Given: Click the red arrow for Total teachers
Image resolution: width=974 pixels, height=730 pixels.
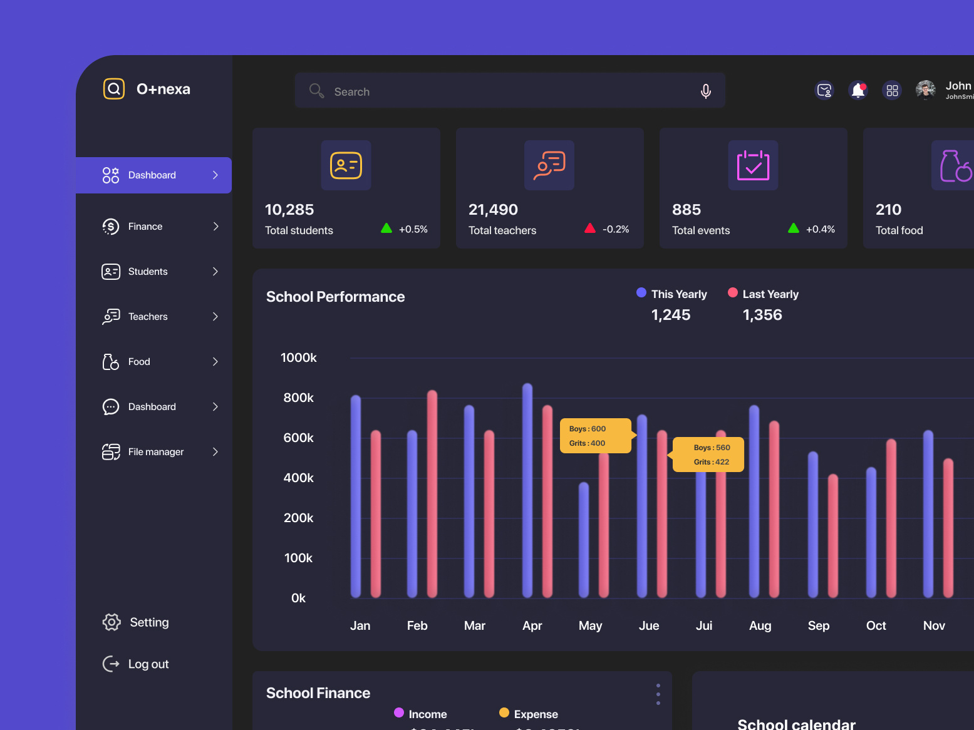Looking at the screenshot, I should pos(590,228).
